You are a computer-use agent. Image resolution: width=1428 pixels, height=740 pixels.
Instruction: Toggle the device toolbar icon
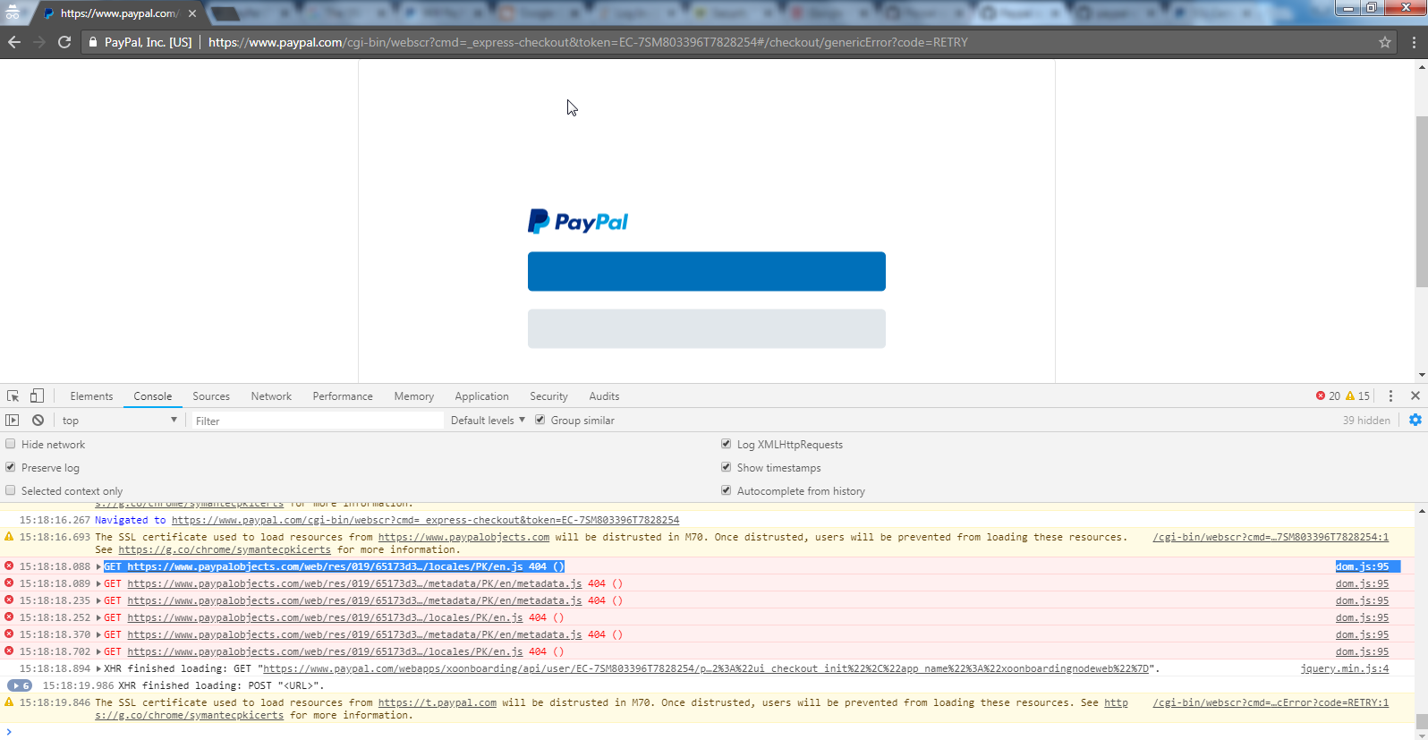[37, 396]
